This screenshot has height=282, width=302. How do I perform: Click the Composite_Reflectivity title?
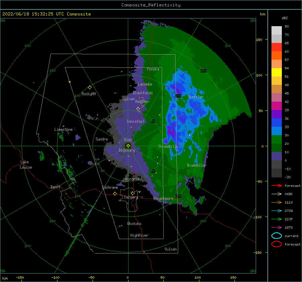(x=151, y=5)
